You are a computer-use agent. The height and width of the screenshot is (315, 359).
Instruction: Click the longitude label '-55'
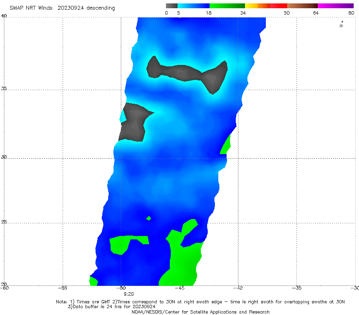click(x=63, y=288)
